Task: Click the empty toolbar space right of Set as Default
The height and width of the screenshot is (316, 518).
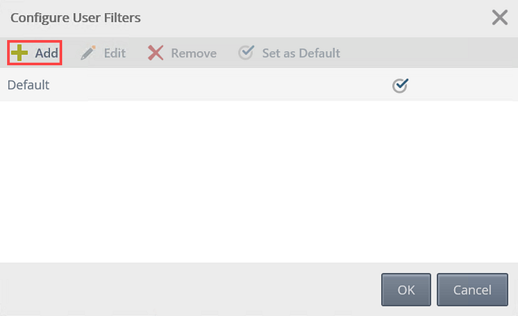Action: click(x=429, y=53)
